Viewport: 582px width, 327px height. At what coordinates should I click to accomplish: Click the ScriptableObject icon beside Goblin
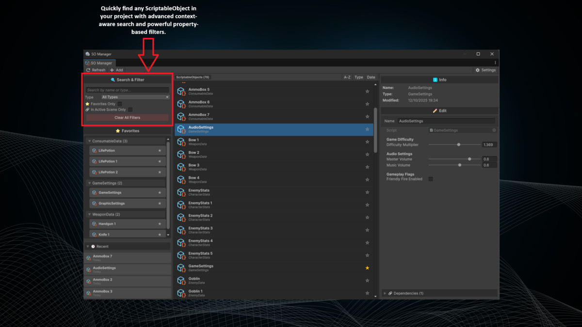pos(181,280)
